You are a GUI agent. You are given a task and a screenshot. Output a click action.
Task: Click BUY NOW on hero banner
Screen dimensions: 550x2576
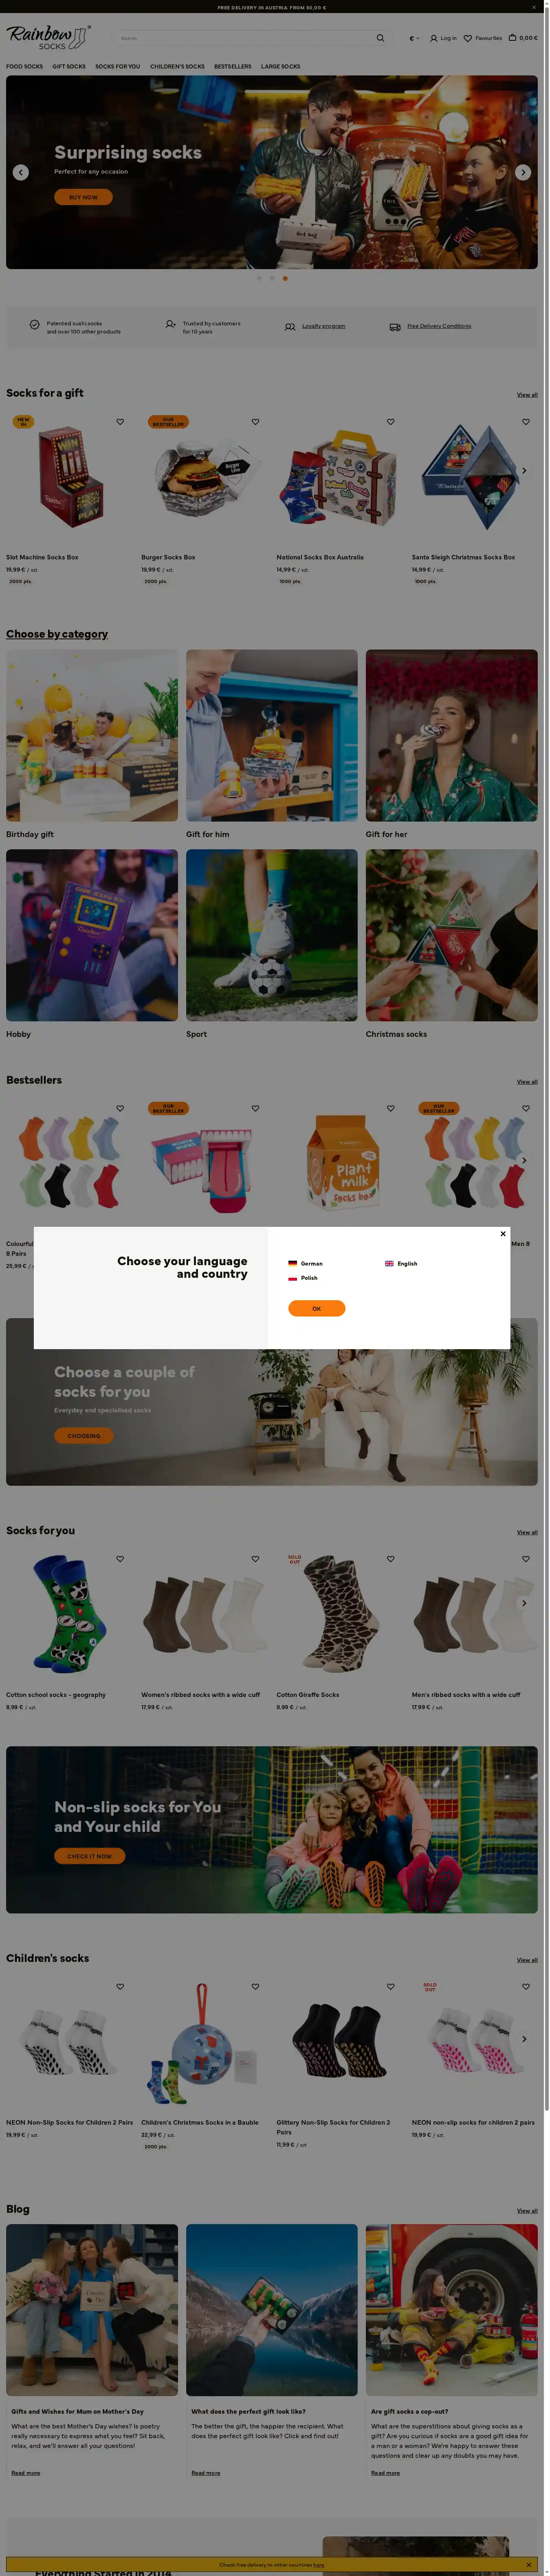pyautogui.click(x=83, y=197)
